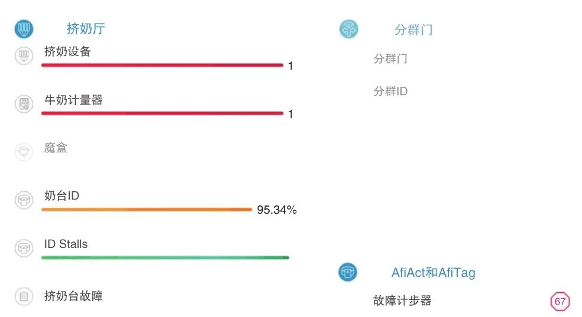Click the 分群门 section header icon
Screen dimensions: 582x317
point(348,30)
